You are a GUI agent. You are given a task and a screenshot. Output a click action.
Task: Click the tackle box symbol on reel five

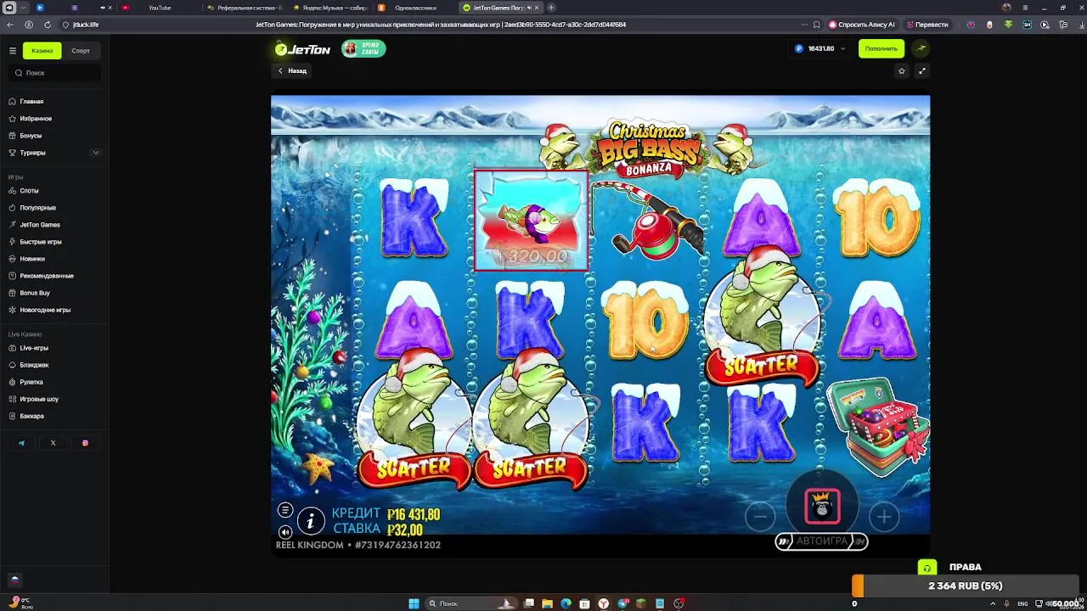[x=878, y=427]
